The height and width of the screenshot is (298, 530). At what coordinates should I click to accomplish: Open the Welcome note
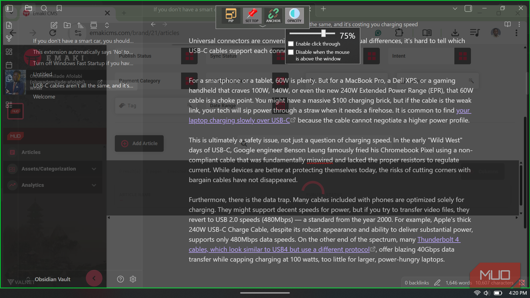click(x=44, y=97)
